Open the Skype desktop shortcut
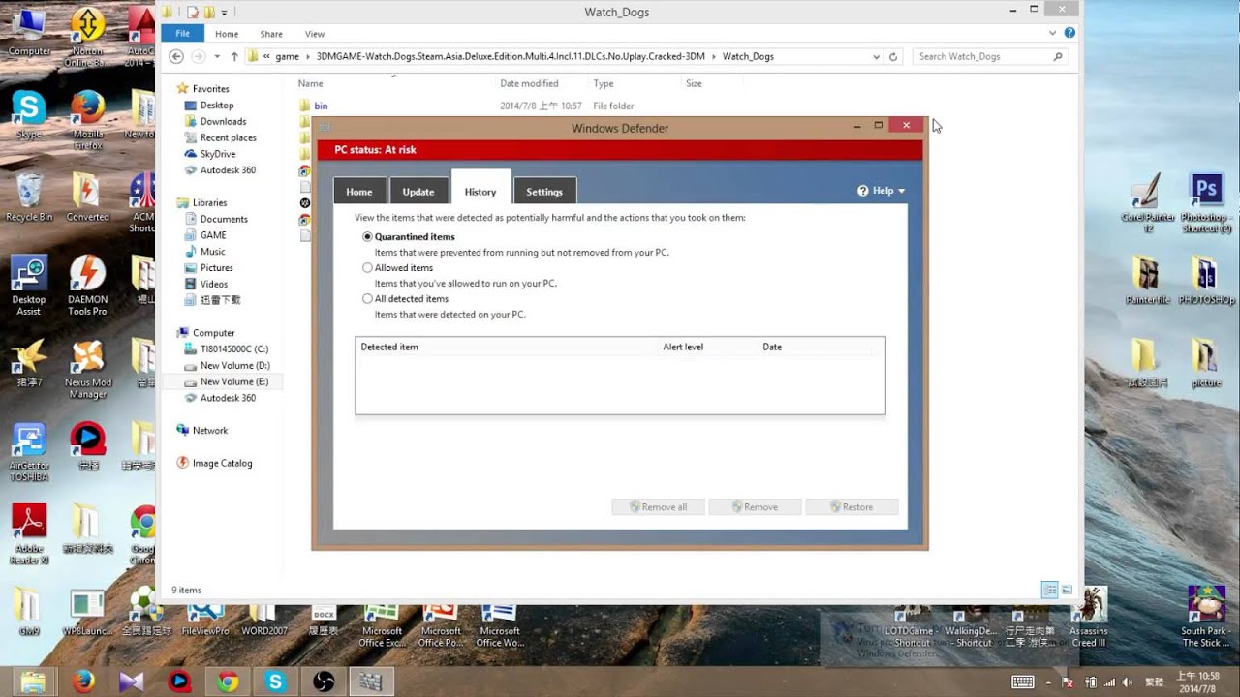 tap(29, 113)
